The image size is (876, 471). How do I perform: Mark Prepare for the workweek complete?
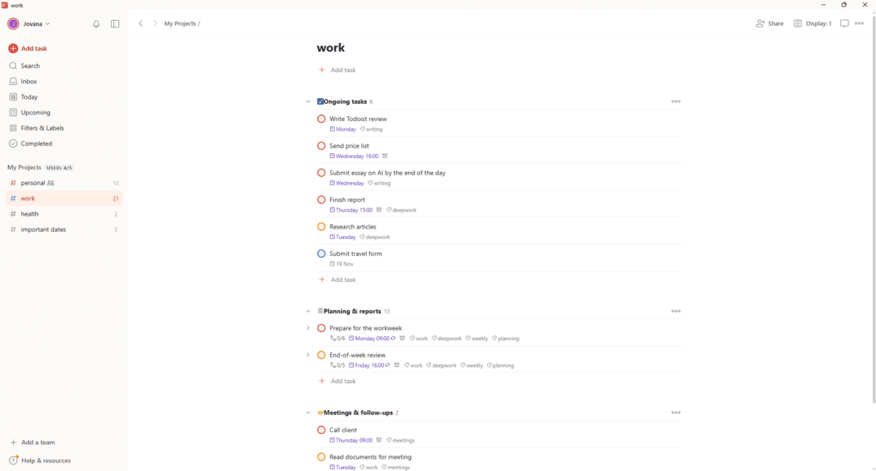click(321, 328)
